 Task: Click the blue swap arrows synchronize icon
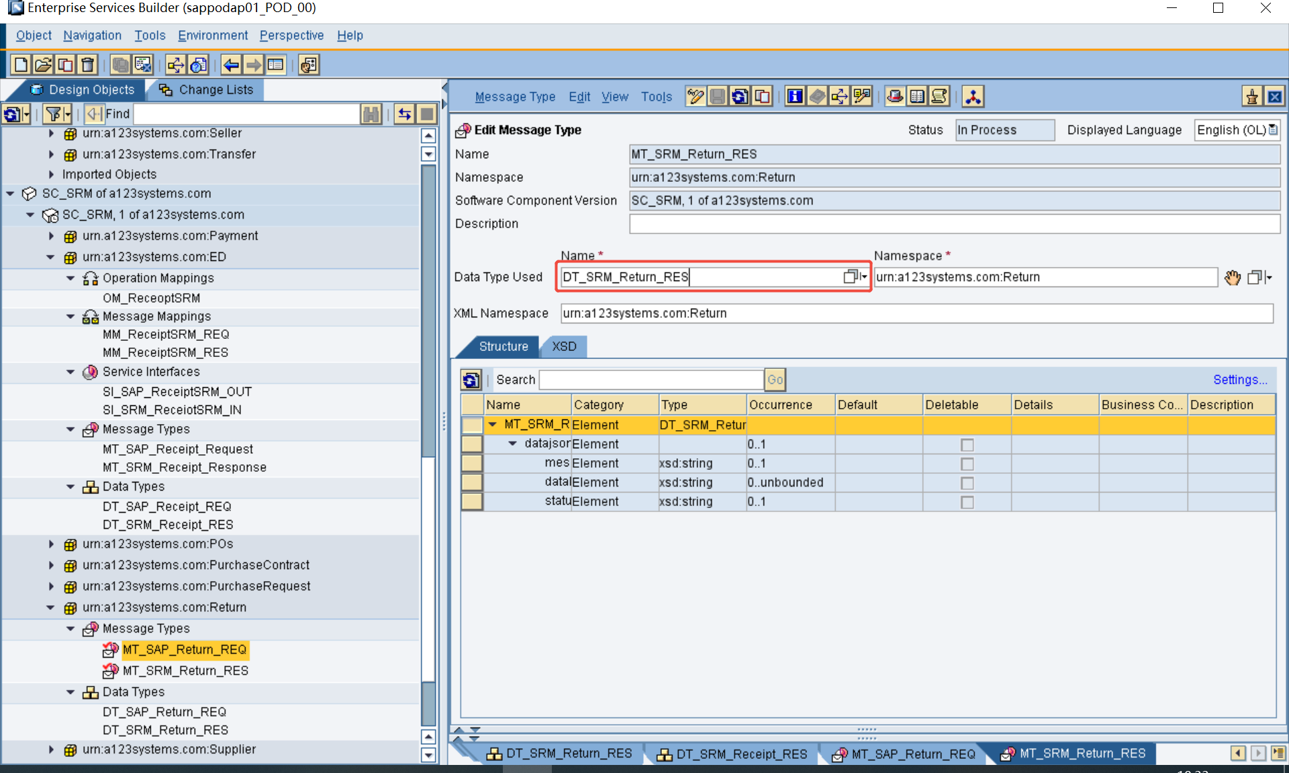(x=404, y=114)
